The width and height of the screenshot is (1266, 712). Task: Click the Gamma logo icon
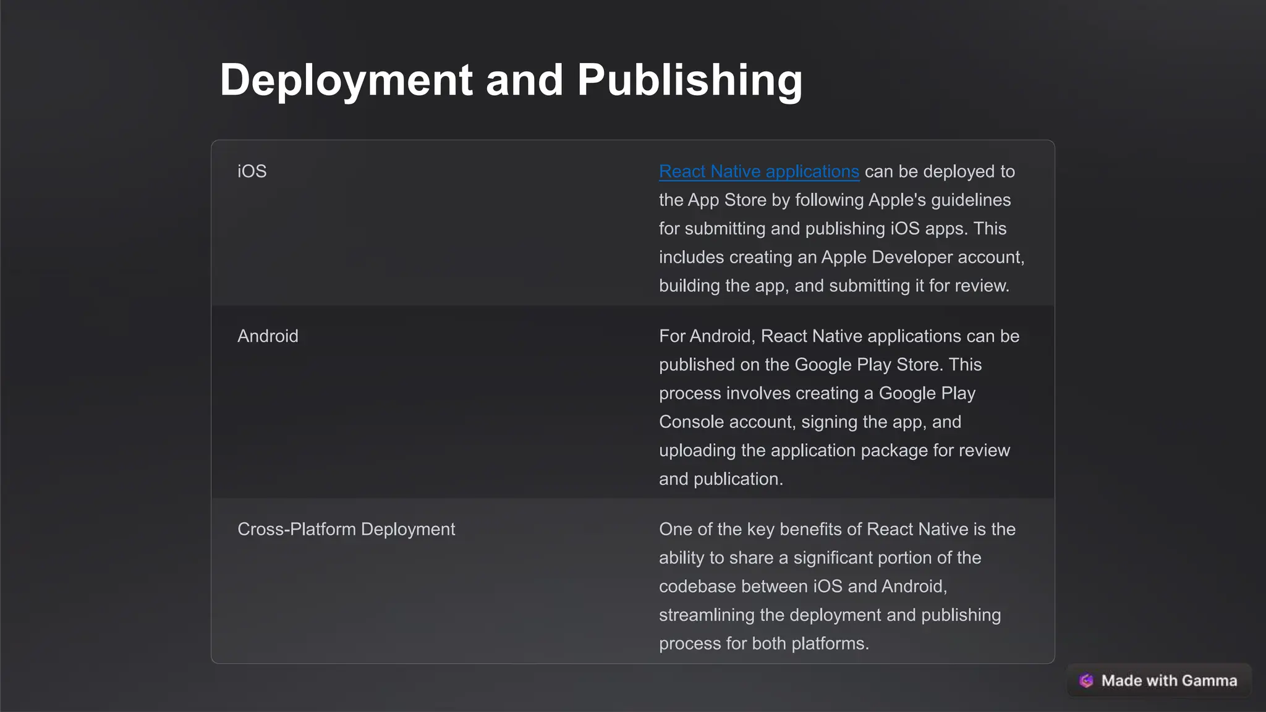click(x=1086, y=680)
